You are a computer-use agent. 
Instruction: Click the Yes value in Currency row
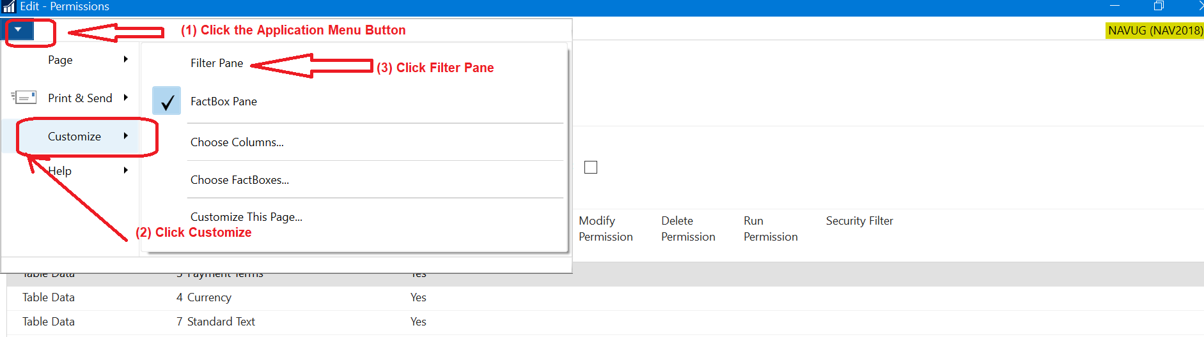click(x=418, y=297)
